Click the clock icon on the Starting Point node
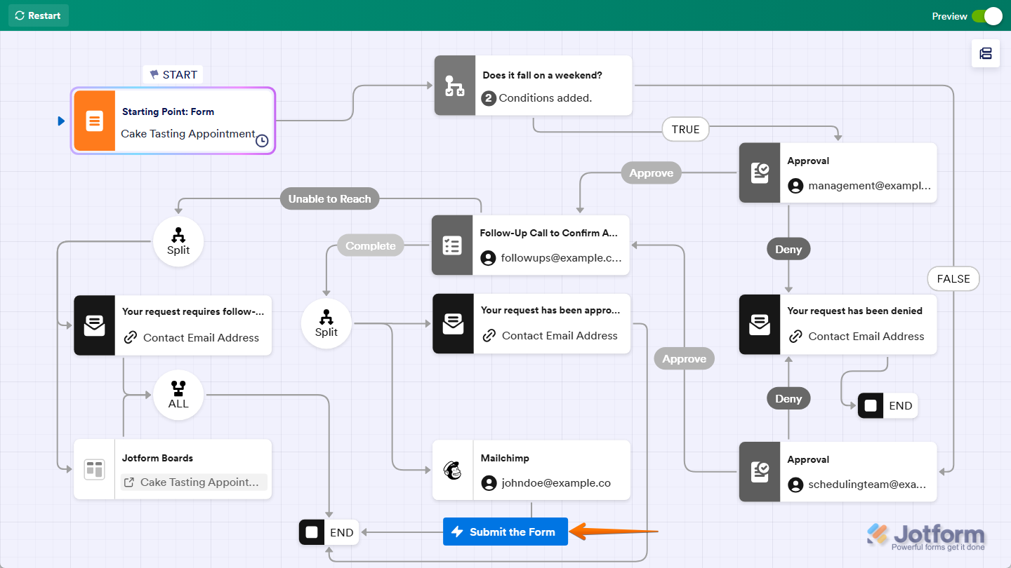 click(x=261, y=140)
